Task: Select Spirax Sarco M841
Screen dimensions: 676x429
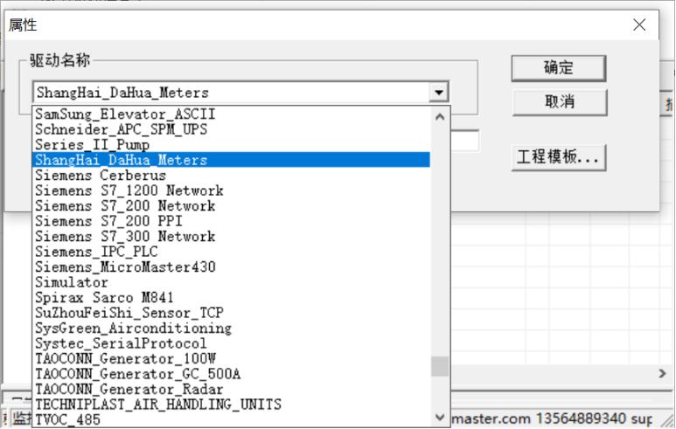Action: pyautogui.click(x=232, y=298)
